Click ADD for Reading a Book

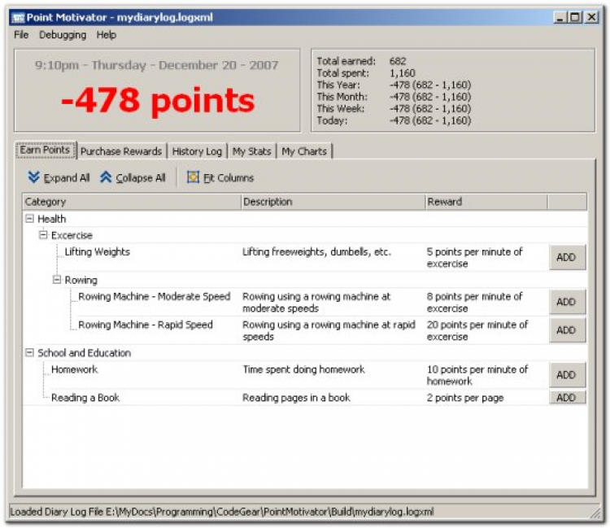click(567, 398)
